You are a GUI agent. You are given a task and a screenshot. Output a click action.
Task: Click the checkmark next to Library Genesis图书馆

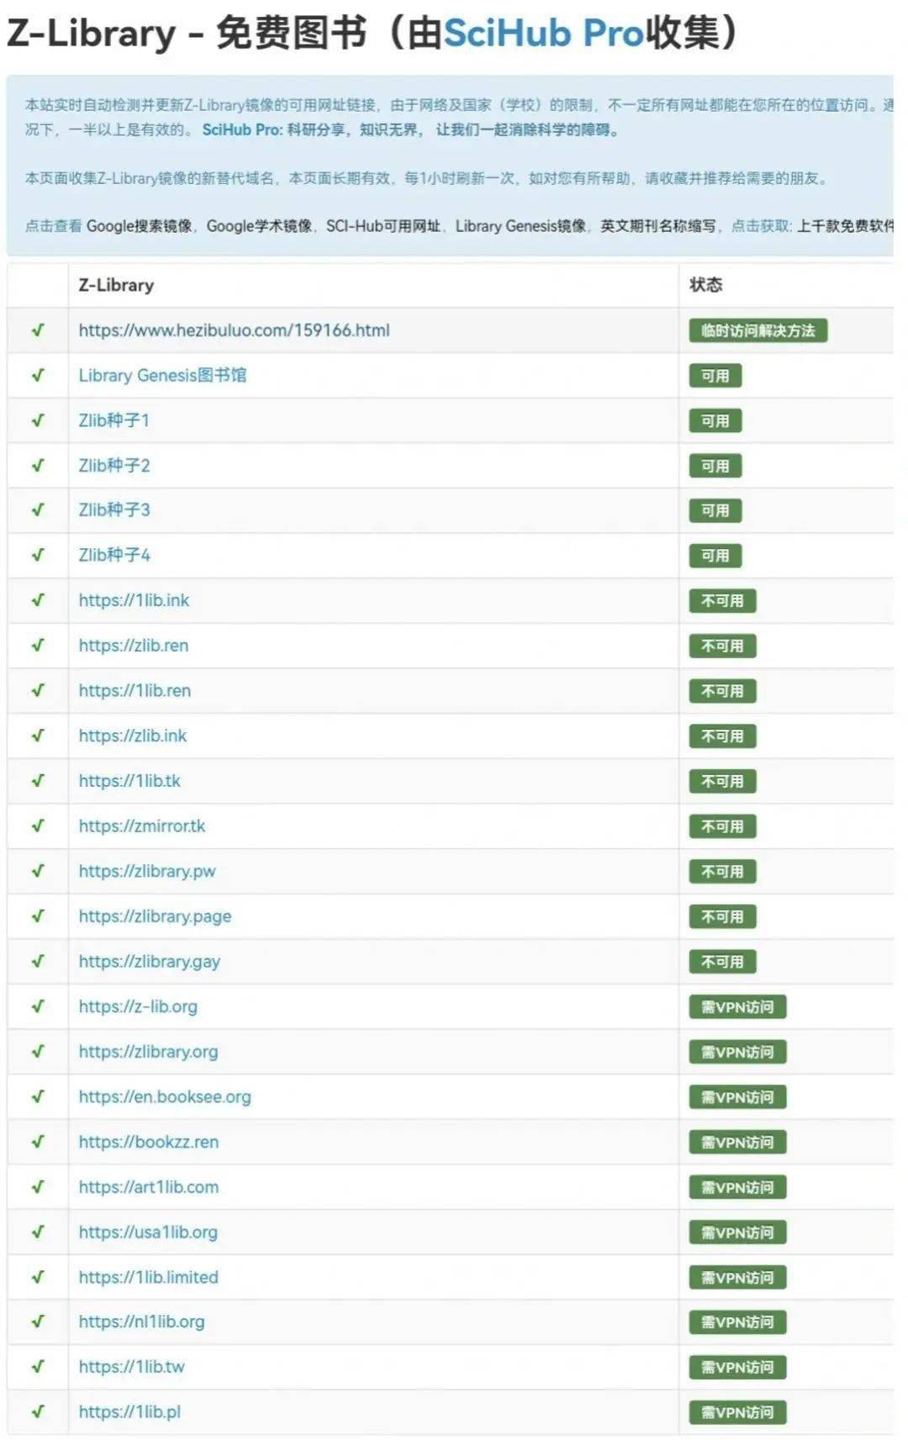38,375
